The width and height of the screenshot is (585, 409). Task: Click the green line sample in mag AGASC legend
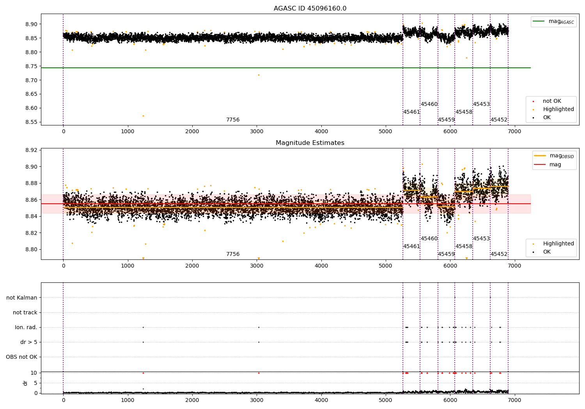coord(539,21)
